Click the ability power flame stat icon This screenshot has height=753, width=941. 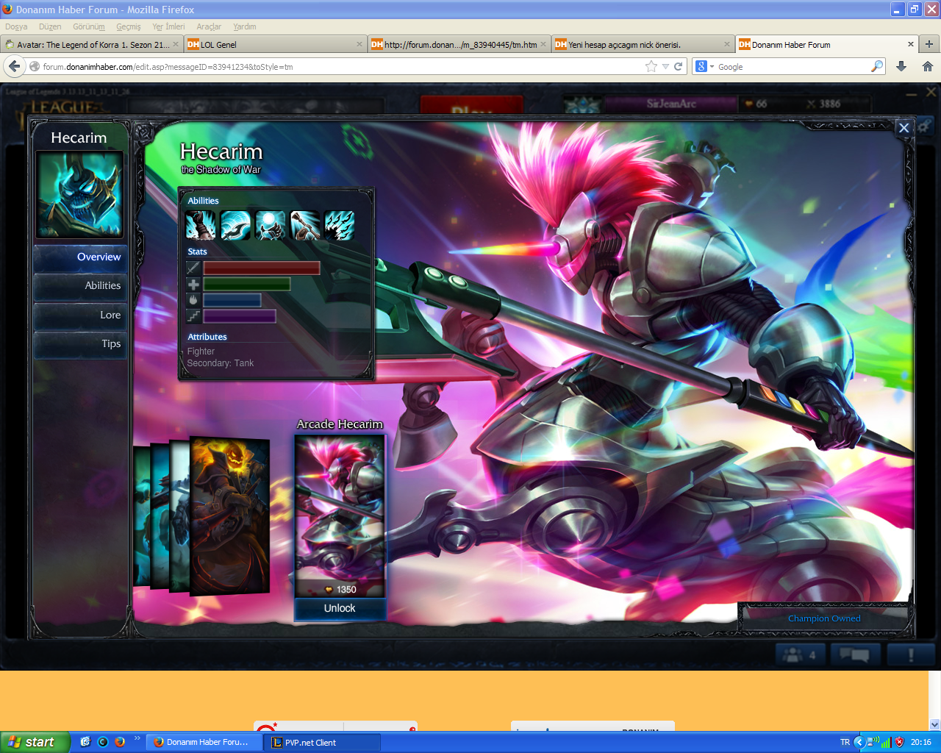click(193, 300)
